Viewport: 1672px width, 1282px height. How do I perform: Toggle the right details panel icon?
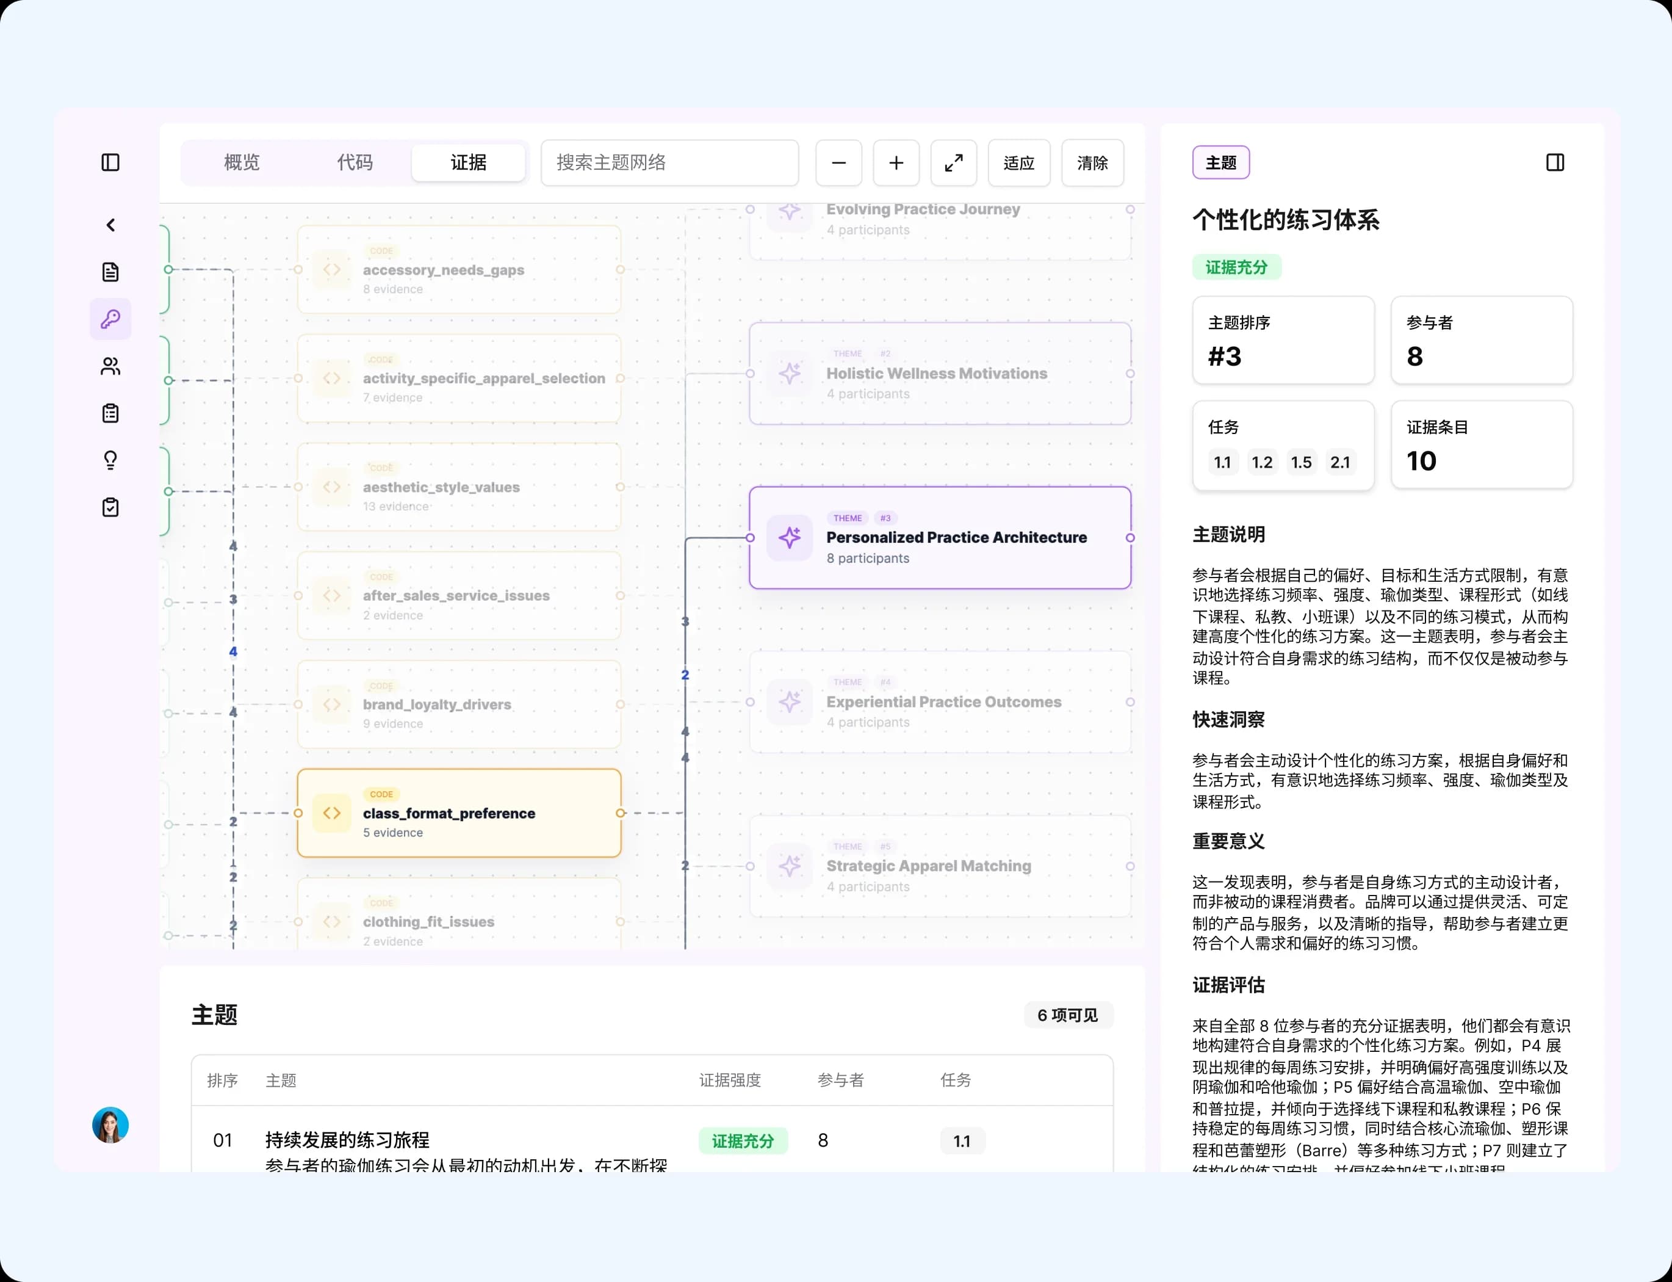coord(1555,162)
